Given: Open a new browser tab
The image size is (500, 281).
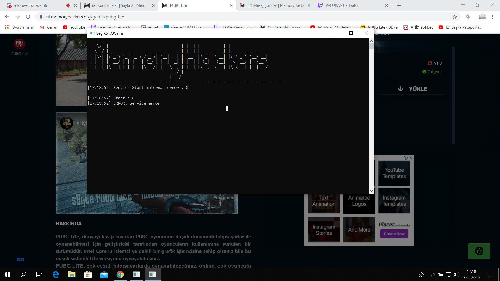Looking at the screenshot, I should (x=399, y=5).
